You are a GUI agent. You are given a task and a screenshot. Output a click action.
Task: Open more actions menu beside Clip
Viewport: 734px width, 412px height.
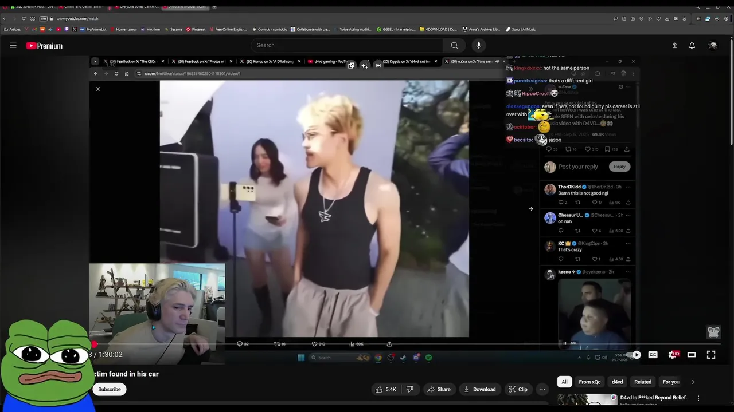tap(542, 389)
